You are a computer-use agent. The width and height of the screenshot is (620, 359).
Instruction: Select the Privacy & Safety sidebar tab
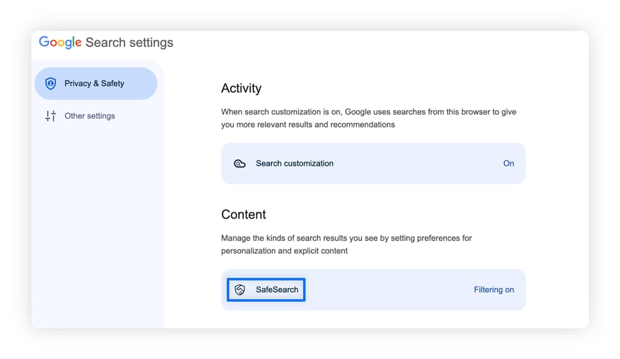click(95, 83)
